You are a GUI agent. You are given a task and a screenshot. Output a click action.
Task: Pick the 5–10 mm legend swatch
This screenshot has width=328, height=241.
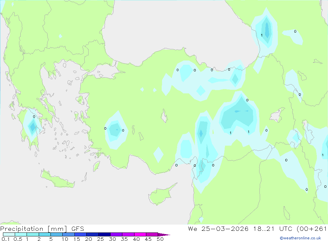(x=56, y=234)
